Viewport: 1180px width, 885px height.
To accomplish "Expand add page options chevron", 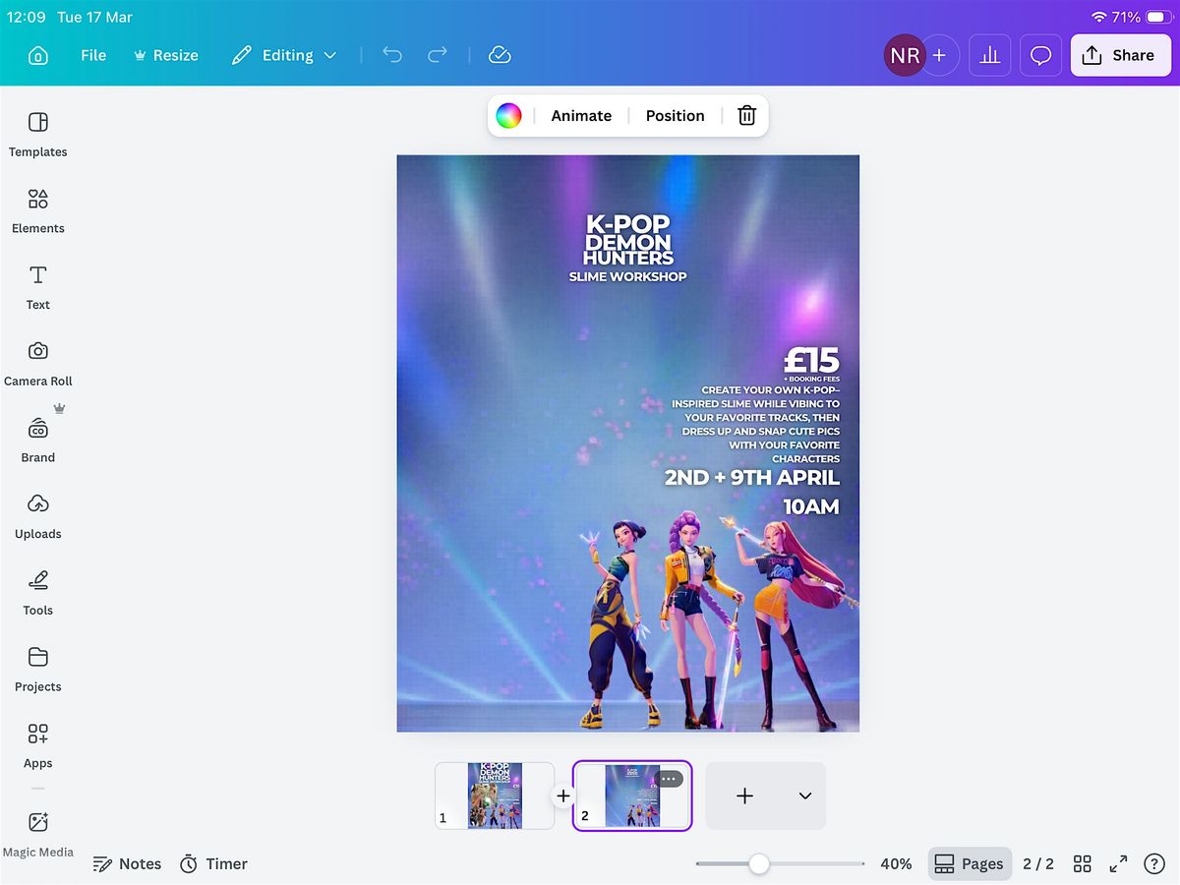I will pyautogui.click(x=805, y=796).
